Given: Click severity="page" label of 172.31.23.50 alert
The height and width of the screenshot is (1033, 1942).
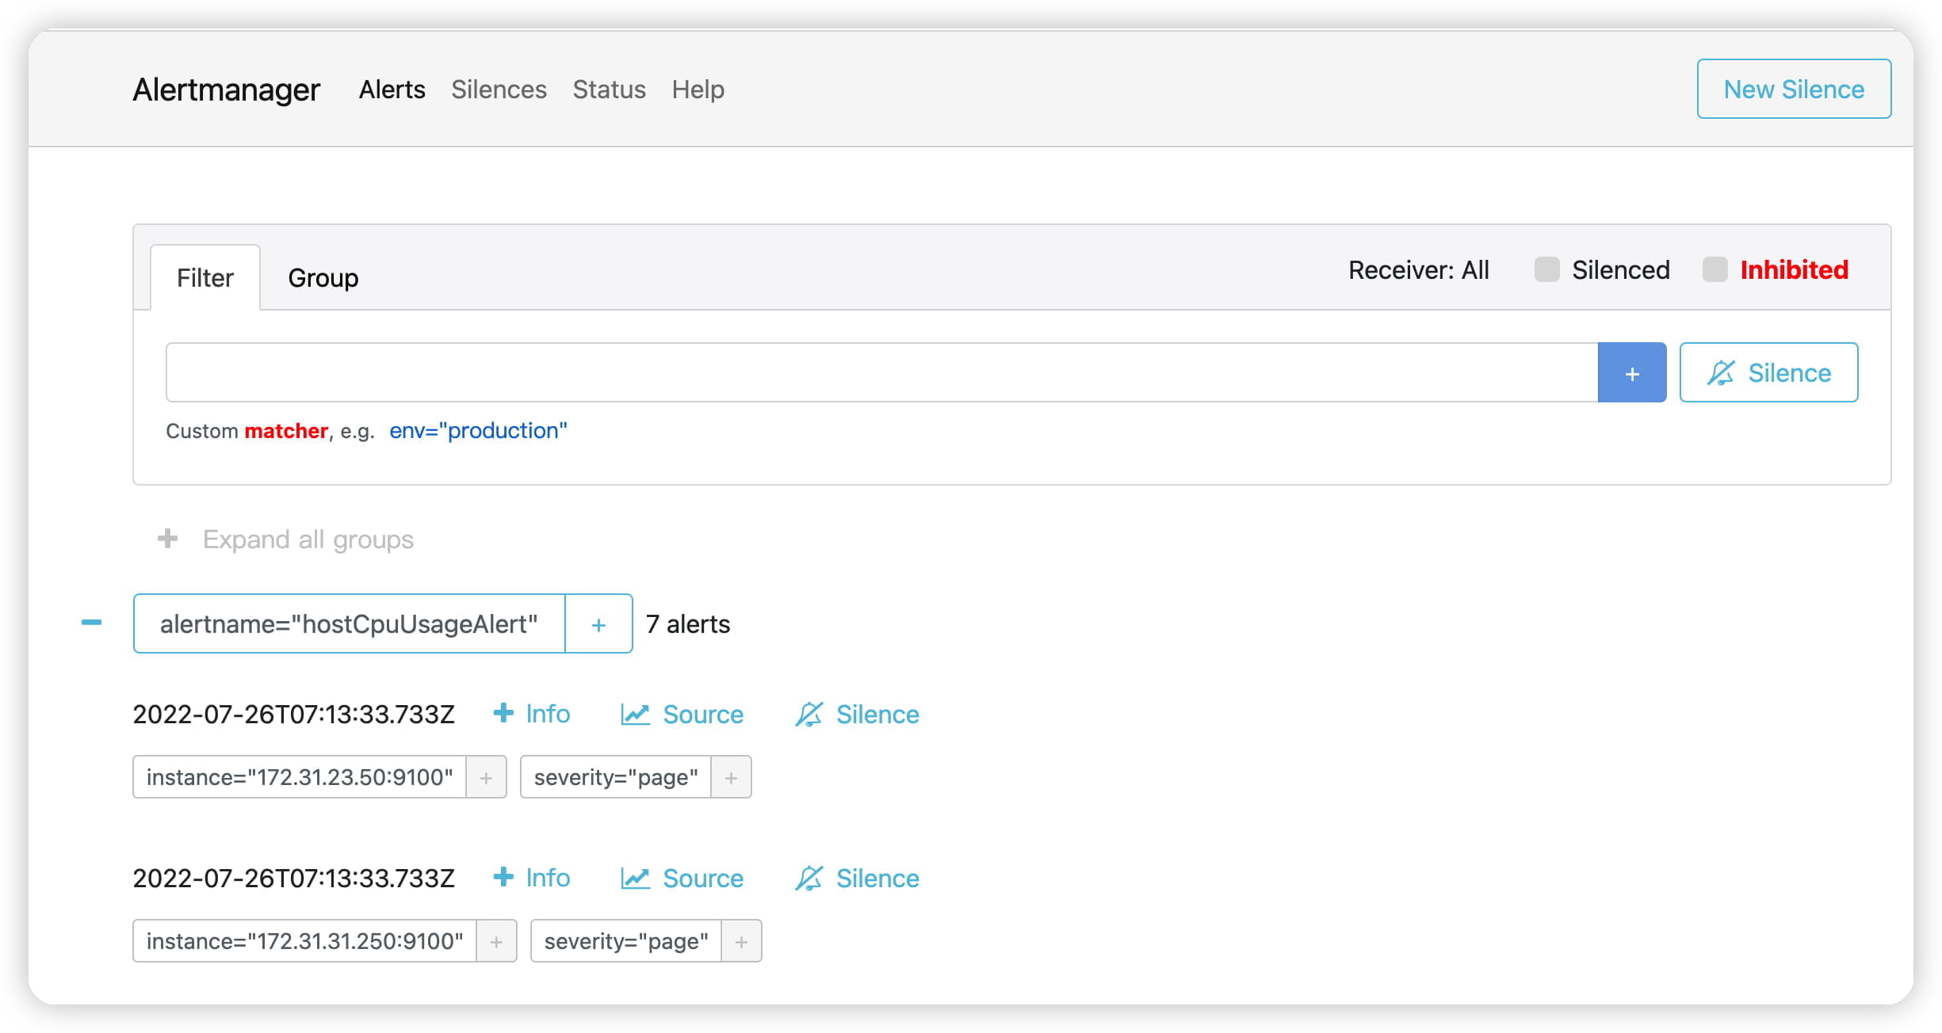Looking at the screenshot, I should [616, 777].
